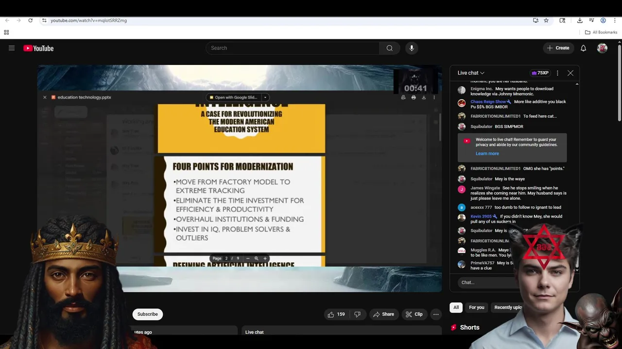This screenshot has width=622, height=349.
Task: Reload the YouTube page
Action: point(30,20)
